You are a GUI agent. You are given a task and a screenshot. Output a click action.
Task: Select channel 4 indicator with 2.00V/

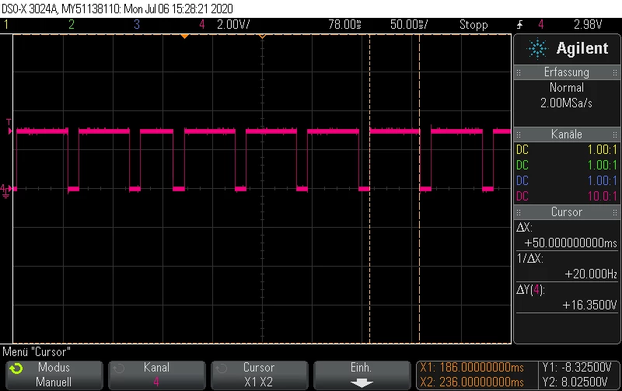tap(225, 25)
